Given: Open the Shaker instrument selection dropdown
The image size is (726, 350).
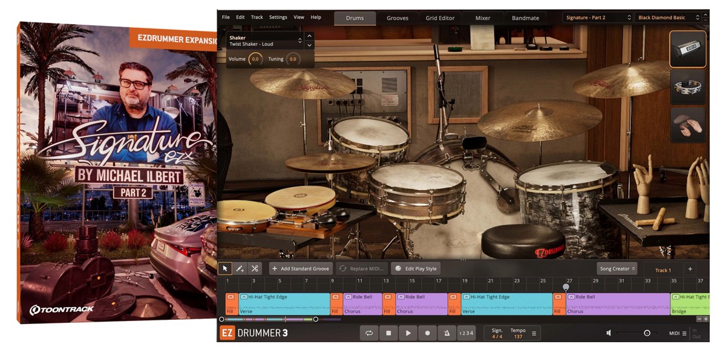Looking at the screenshot, I should coord(265,41).
